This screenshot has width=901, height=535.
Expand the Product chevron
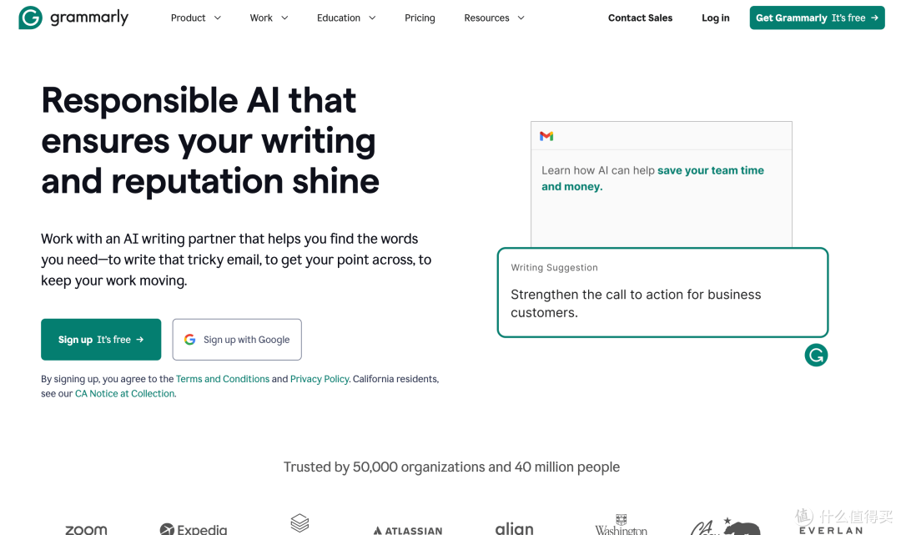218,18
